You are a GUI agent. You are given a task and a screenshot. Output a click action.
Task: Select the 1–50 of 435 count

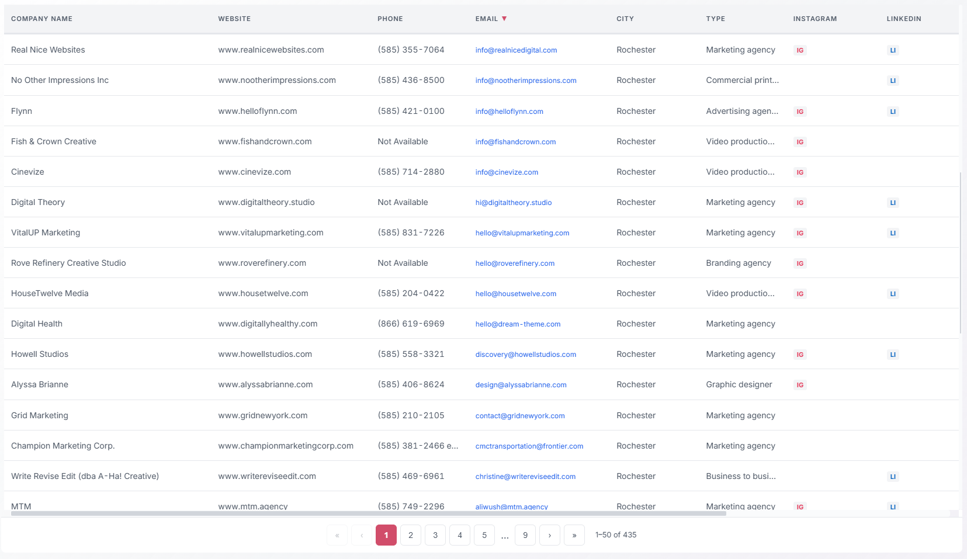pyautogui.click(x=616, y=535)
